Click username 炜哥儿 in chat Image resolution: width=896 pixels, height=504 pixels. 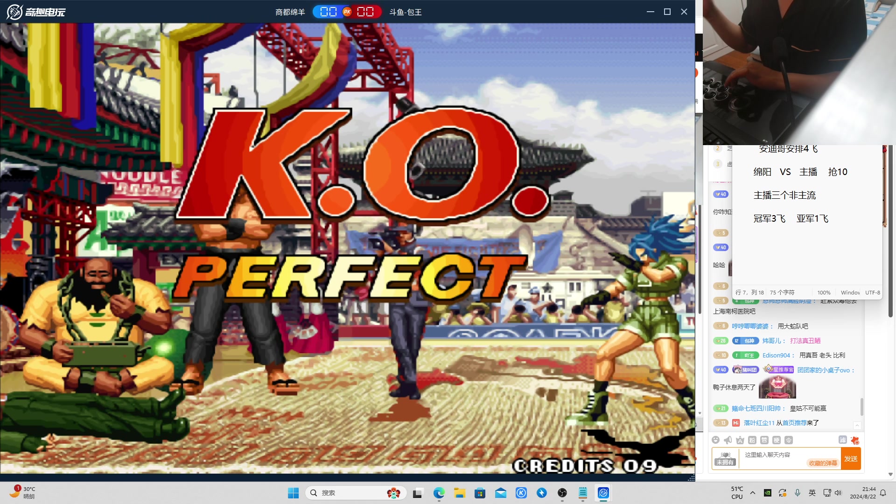772,341
